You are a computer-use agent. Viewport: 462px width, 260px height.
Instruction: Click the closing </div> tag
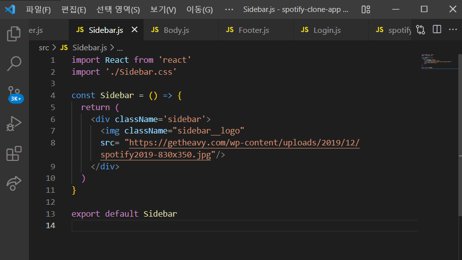click(105, 166)
